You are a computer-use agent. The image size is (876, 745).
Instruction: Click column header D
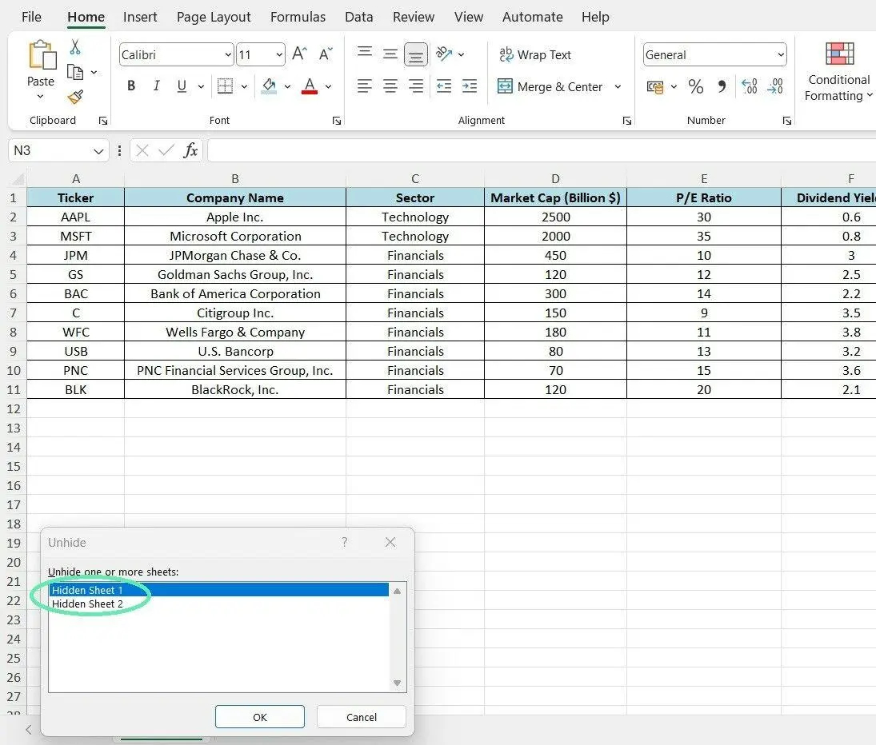pos(555,178)
